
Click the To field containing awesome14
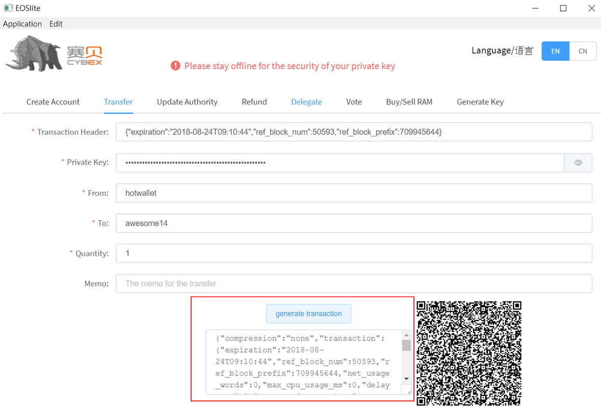point(354,223)
